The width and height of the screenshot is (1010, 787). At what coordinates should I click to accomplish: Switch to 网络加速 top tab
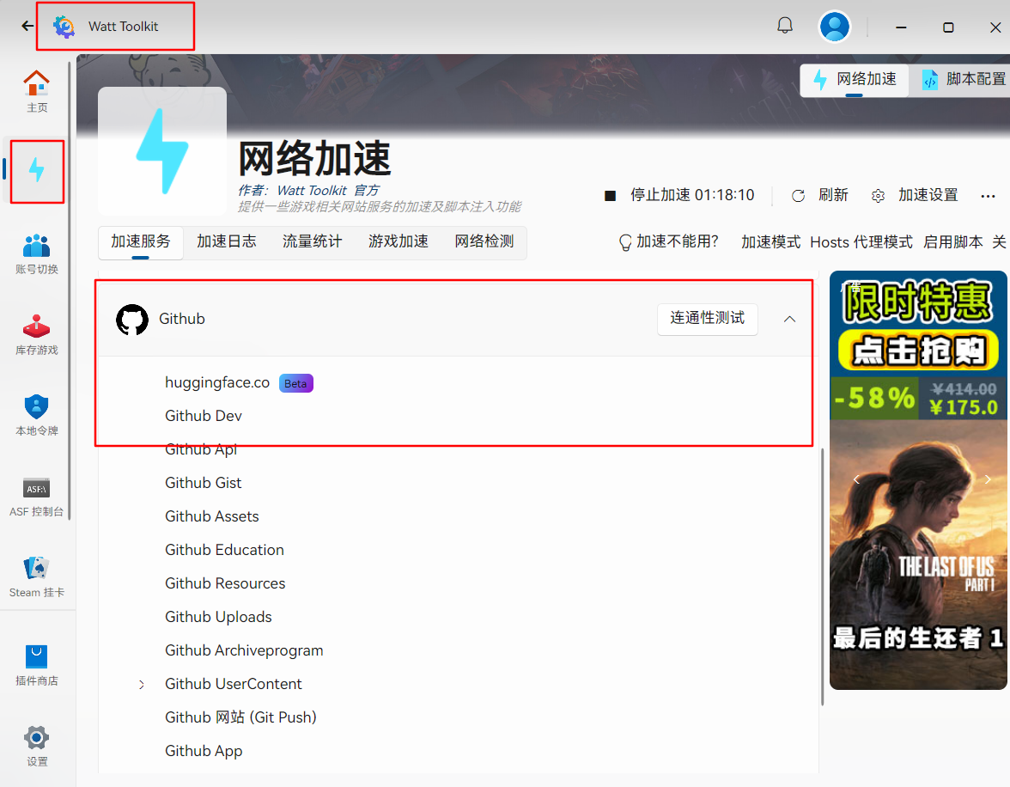coord(855,79)
